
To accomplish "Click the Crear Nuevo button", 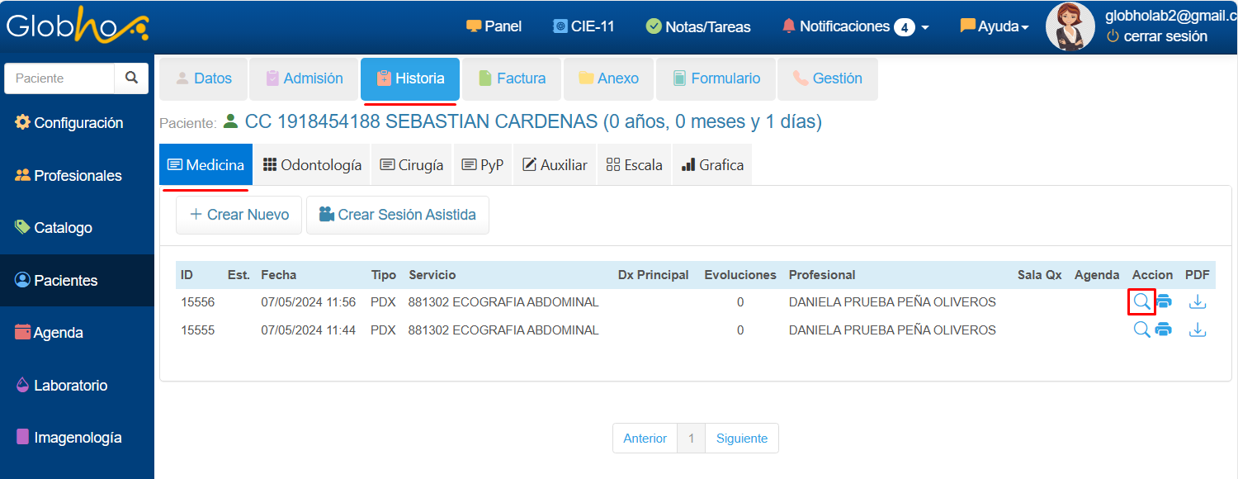I will [239, 215].
